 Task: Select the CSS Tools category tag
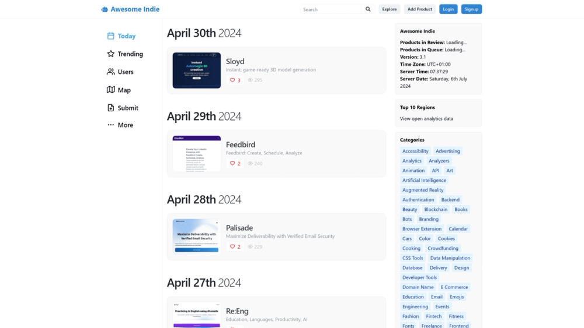pyautogui.click(x=413, y=258)
